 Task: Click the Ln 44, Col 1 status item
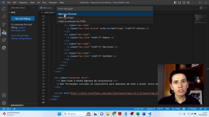click(139, 109)
